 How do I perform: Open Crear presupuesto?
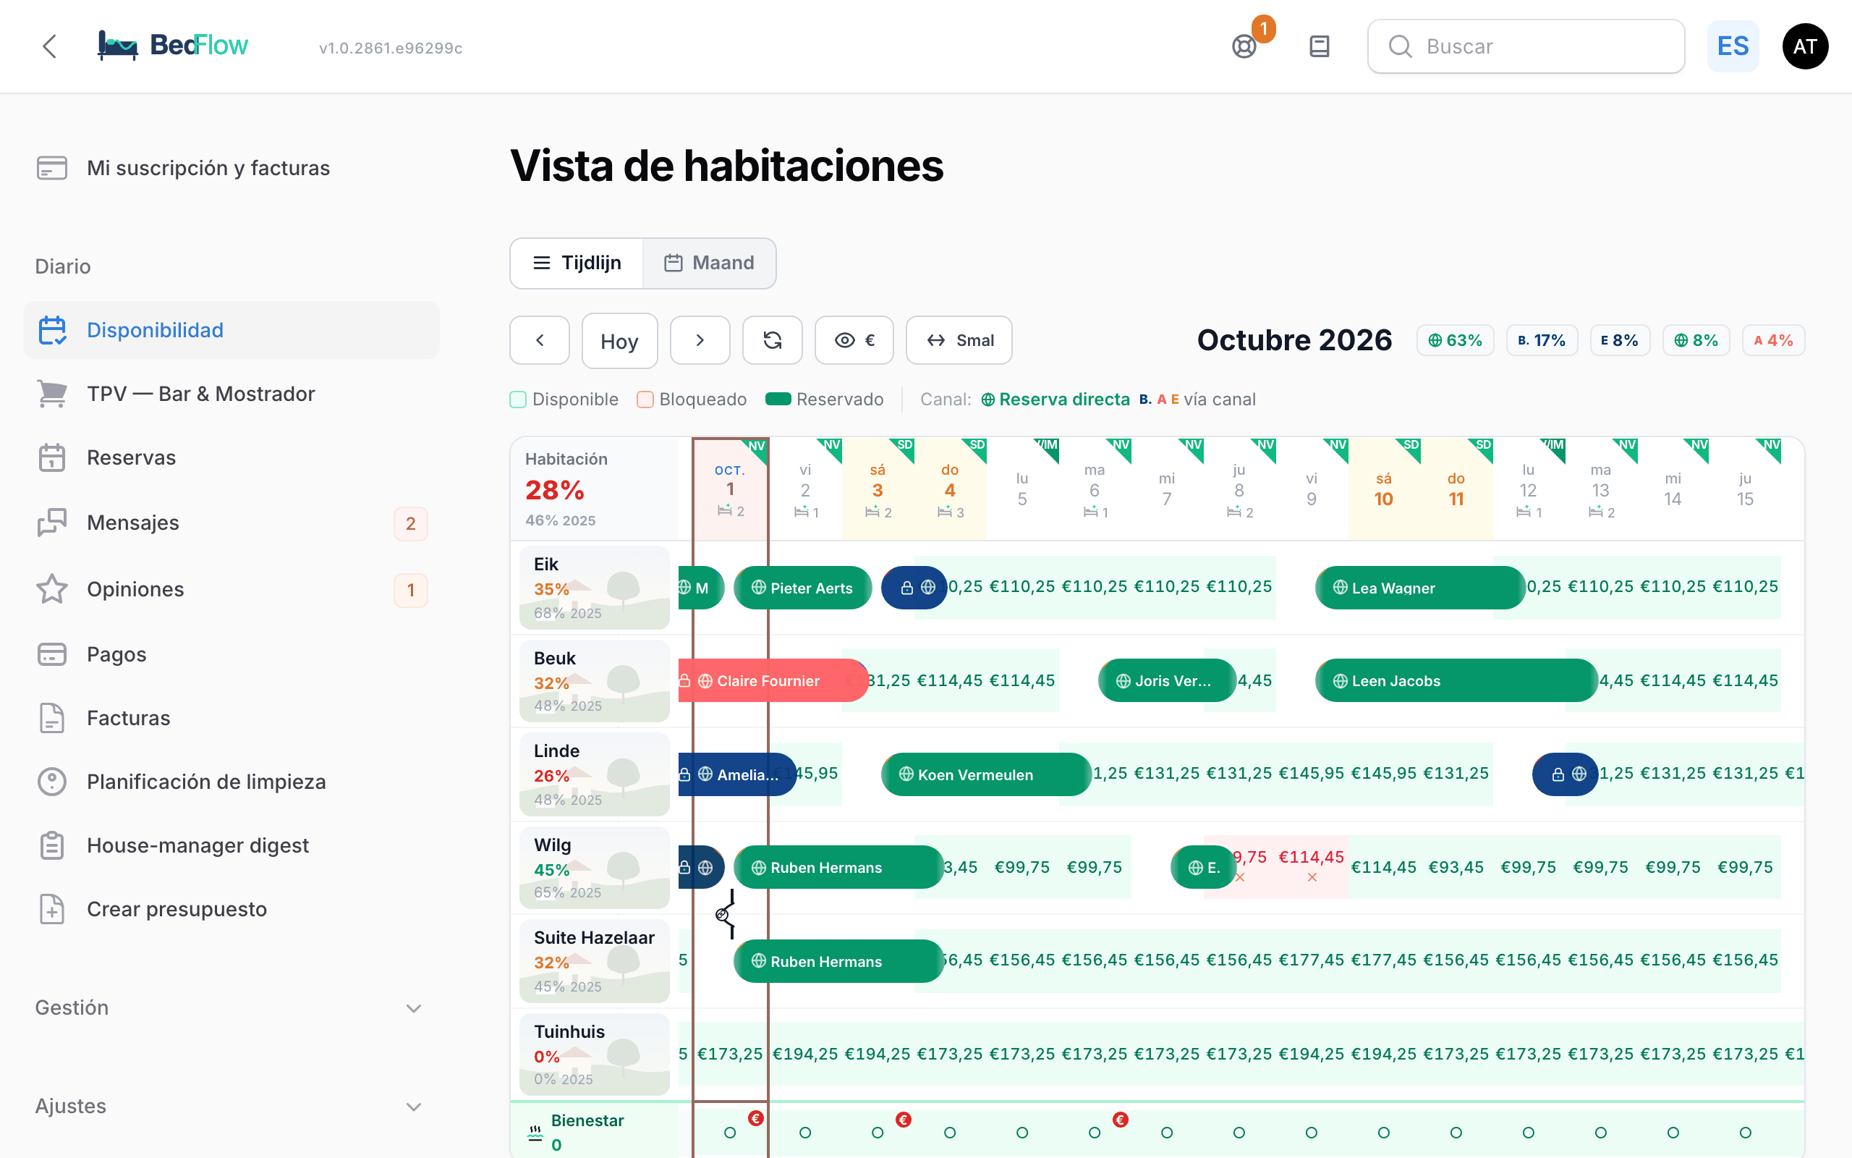pos(231,909)
